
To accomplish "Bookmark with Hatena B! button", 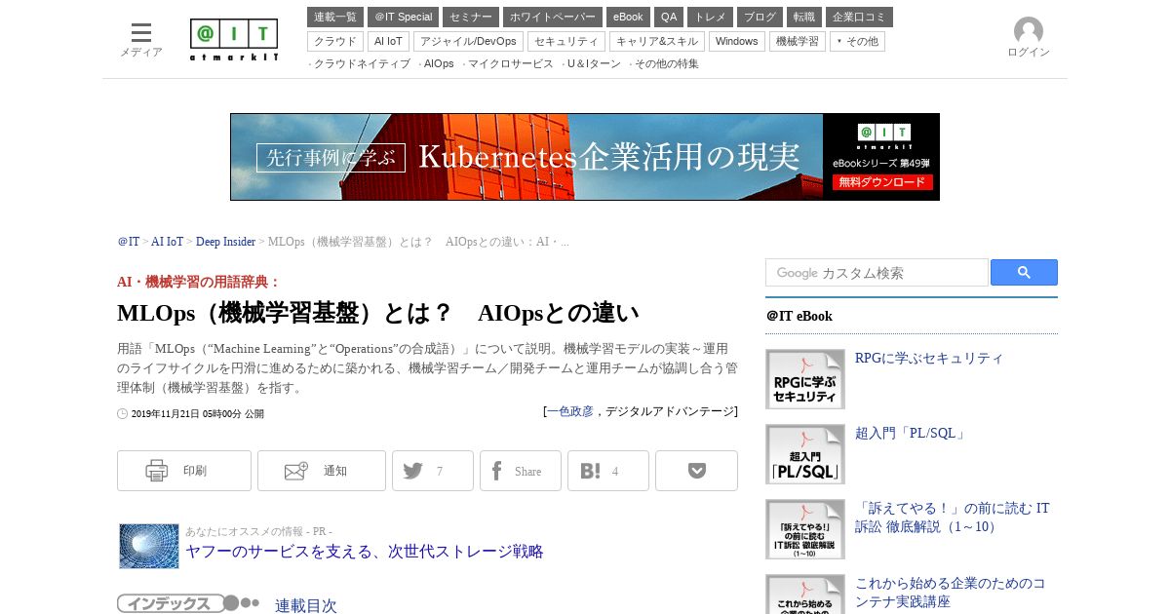I will pos(608,471).
